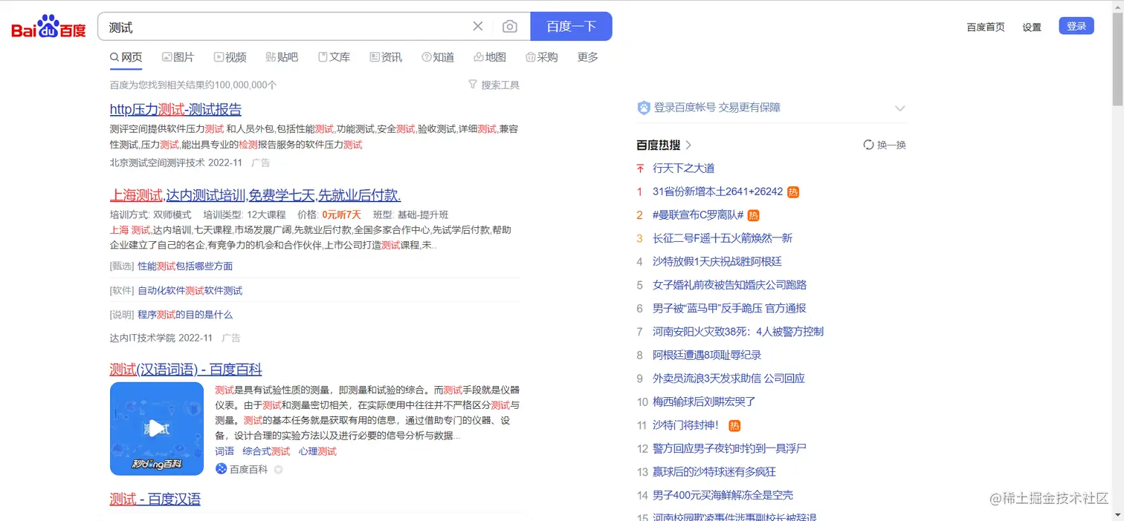Open 测试(汉语词语) - 百度百科 result
This screenshot has height=521, width=1124.
coord(186,370)
